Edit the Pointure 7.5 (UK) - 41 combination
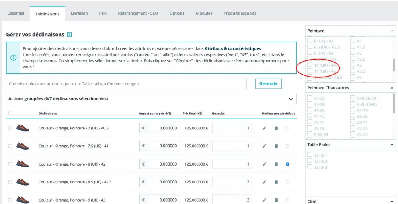This screenshot has height=204, width=398. [264, 146]
